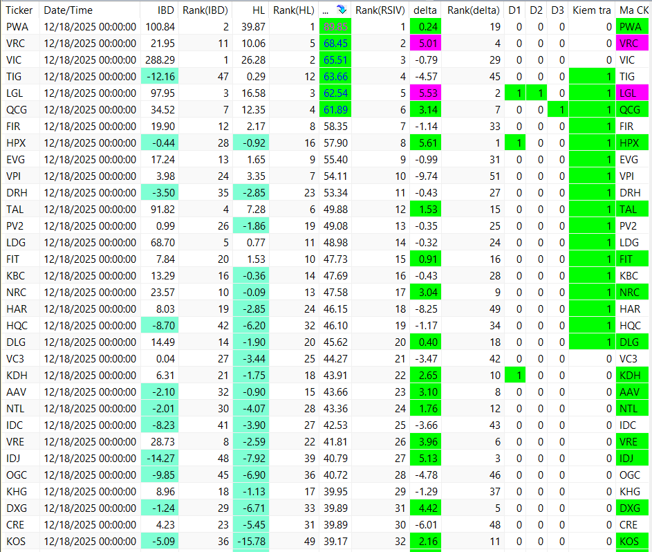Click the green PWA cell in Ma CK column

coord(632,26)
